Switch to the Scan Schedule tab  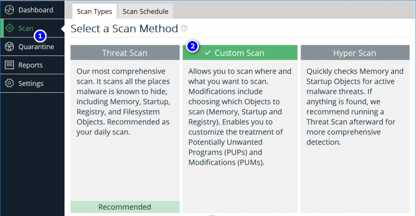(x=145, y=11)
